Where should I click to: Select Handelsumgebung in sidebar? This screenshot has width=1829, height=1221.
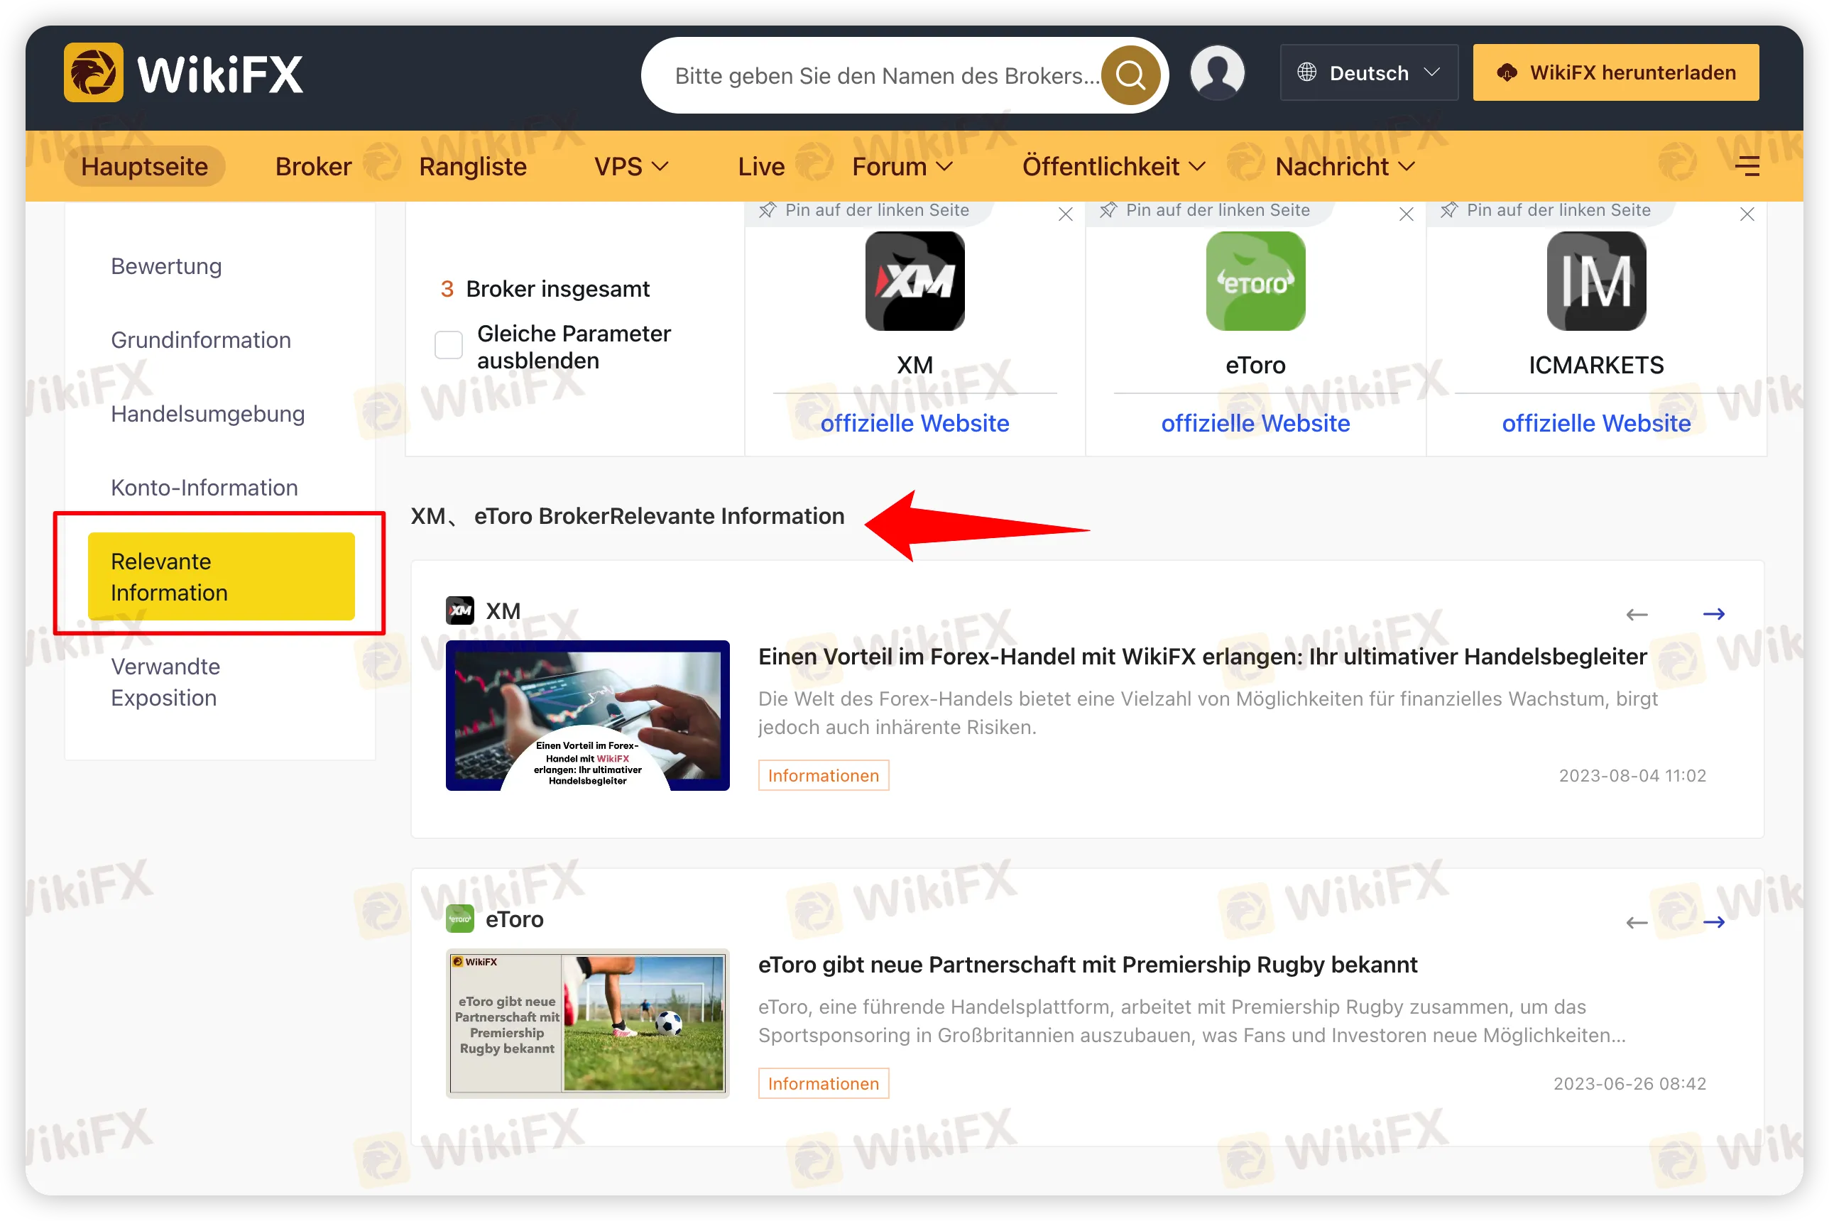[x=207, y=413]
